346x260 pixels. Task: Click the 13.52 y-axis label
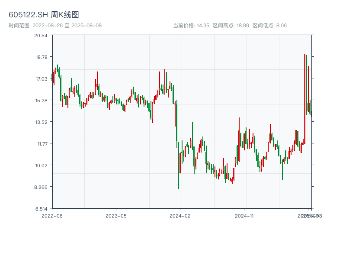[x=41, y=122]
